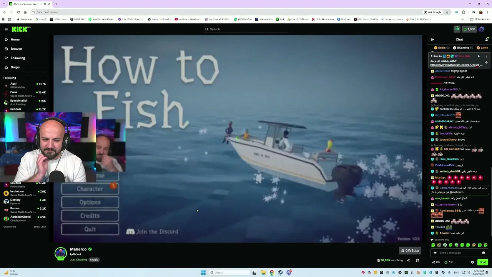Open Absi's channel in Following list
Image resolution: width=492 pixels, height=277 pixels.
pyautogui.click(x=25, y=85)
